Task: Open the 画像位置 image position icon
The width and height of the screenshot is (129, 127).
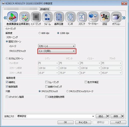Action: 59,17
